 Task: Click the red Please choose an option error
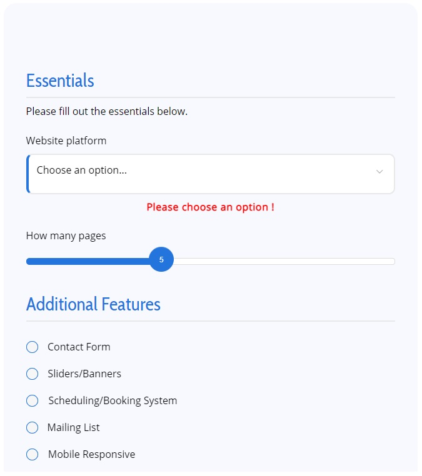point(211,207)
